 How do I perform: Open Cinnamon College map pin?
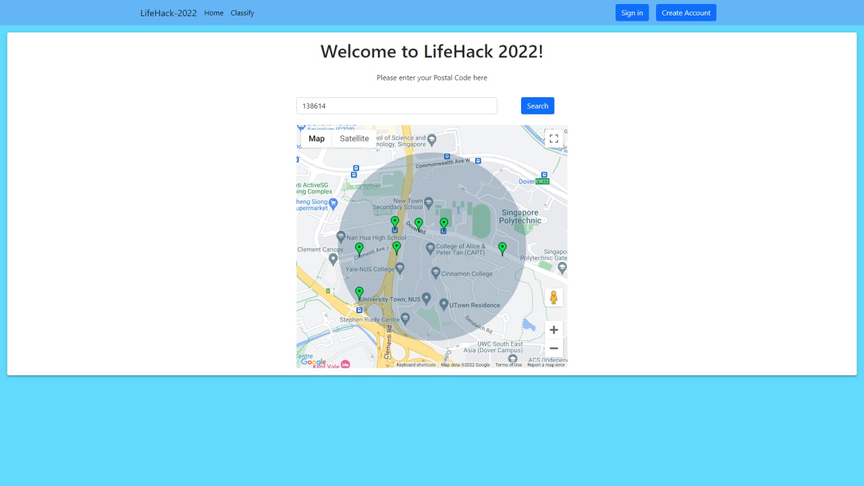pyautogui.click(x=436, y=273)
